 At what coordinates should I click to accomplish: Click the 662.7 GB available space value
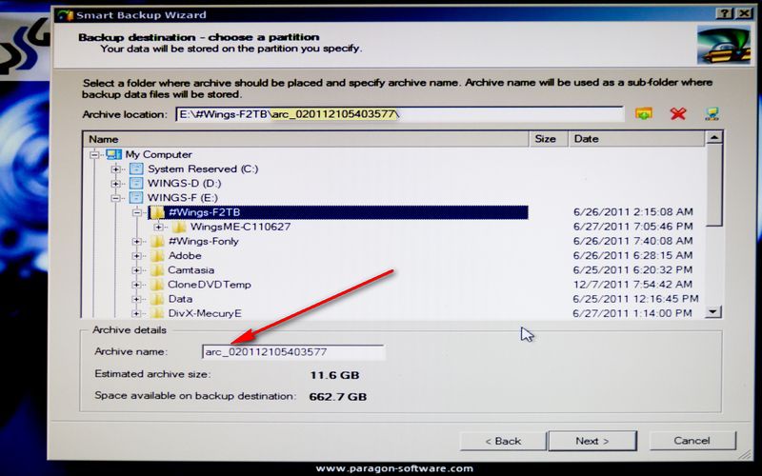(x=338, y=397)
